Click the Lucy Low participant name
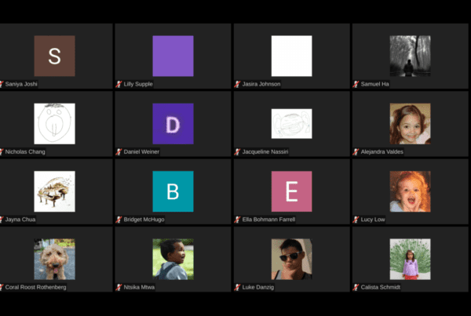This screenshot has width=471, height=316. (374, 220)
